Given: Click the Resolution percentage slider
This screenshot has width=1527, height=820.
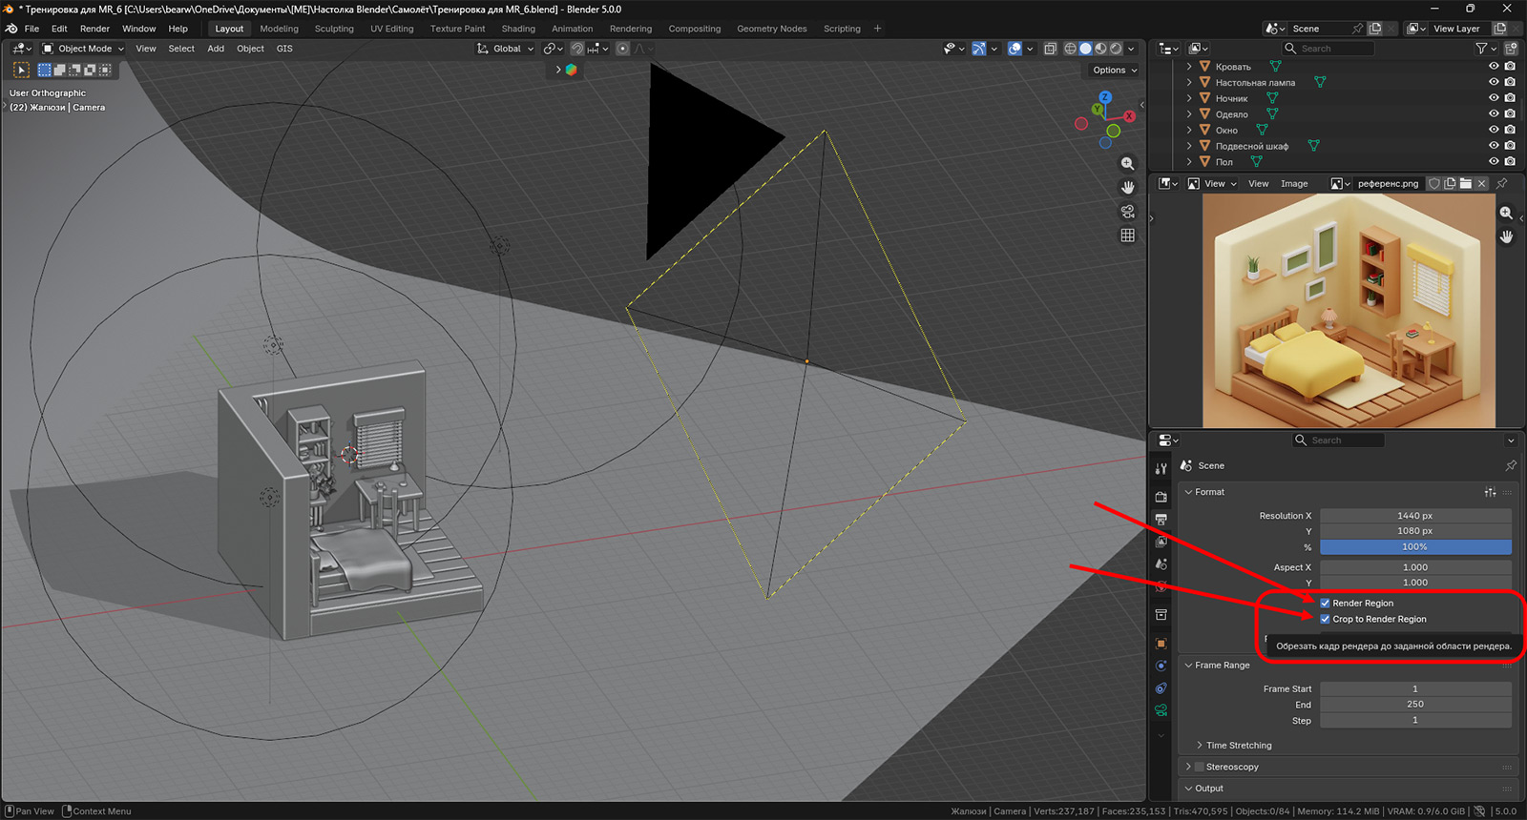Looking at the screenshot, I should click(x=1414, y=547).
